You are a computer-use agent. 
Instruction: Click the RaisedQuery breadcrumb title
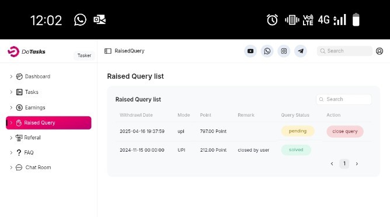coord(130,51)
